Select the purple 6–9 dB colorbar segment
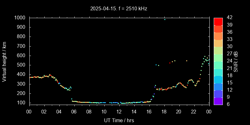Viewport: 250px width, 125px height. coord(218,101)
